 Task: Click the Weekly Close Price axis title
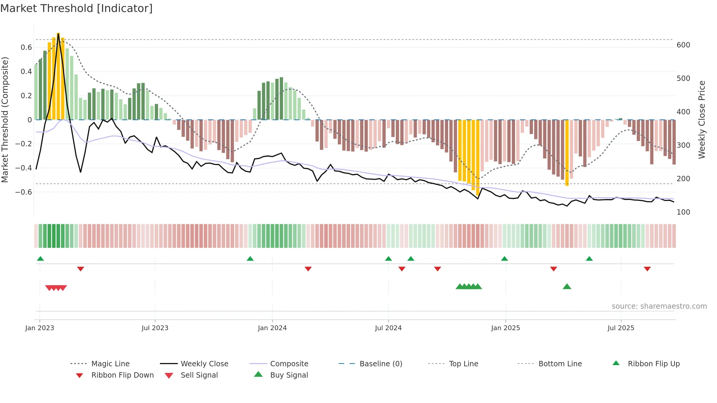[702, 119]
